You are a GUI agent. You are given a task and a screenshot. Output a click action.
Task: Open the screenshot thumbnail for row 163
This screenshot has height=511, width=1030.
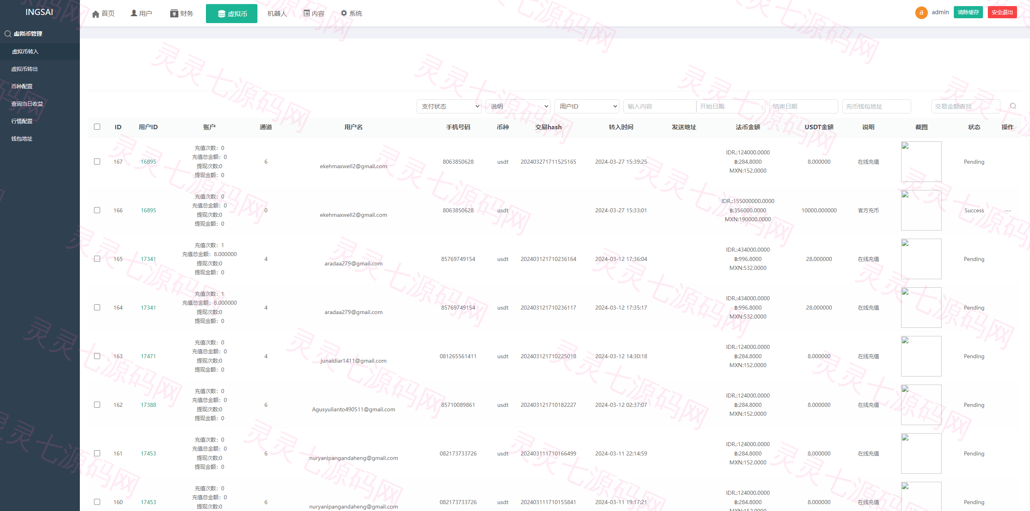(x=921, y=356)
